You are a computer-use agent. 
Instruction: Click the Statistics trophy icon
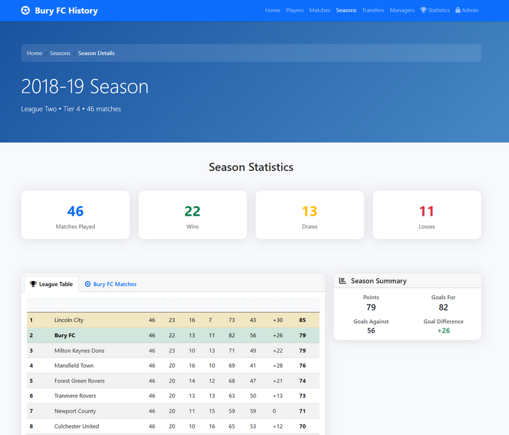point(423,10)
